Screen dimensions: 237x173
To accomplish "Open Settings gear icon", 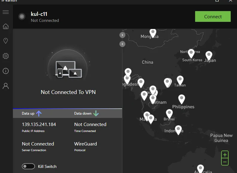I will point(6,56).
